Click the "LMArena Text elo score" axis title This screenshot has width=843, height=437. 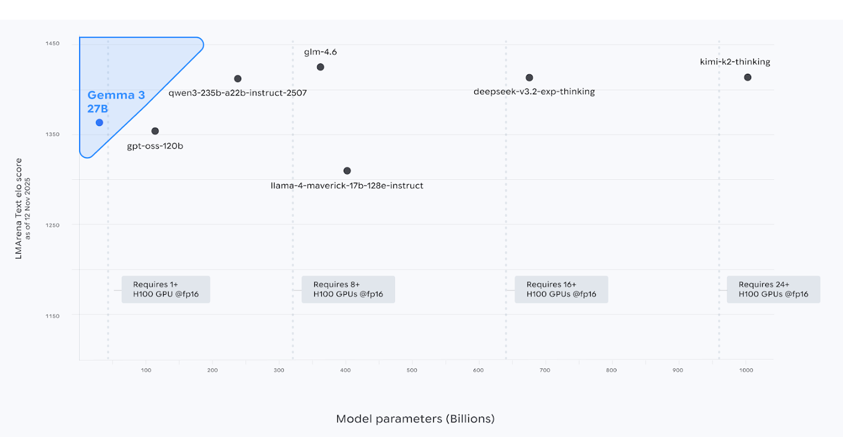pyautogui.click(x=19, y=209)
